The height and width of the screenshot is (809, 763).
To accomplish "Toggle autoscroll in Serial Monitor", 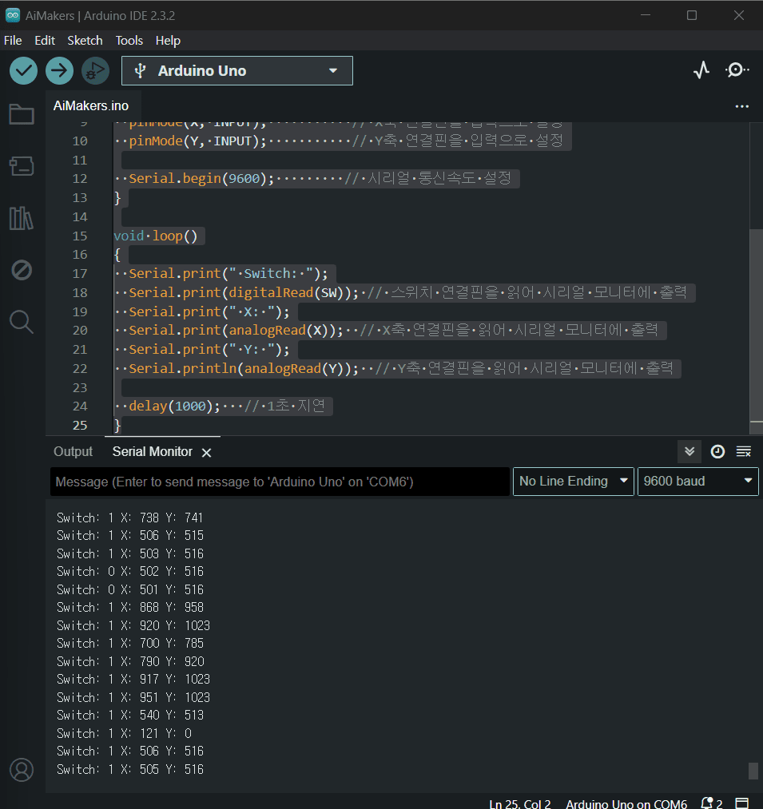I will pyautogui.click(x=689, y=451).
